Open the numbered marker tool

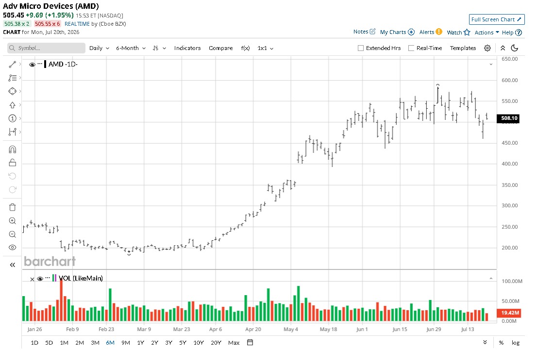(x=12, y=118)
